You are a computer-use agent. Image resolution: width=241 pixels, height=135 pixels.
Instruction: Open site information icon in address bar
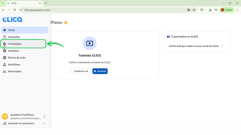pos(21,10)
